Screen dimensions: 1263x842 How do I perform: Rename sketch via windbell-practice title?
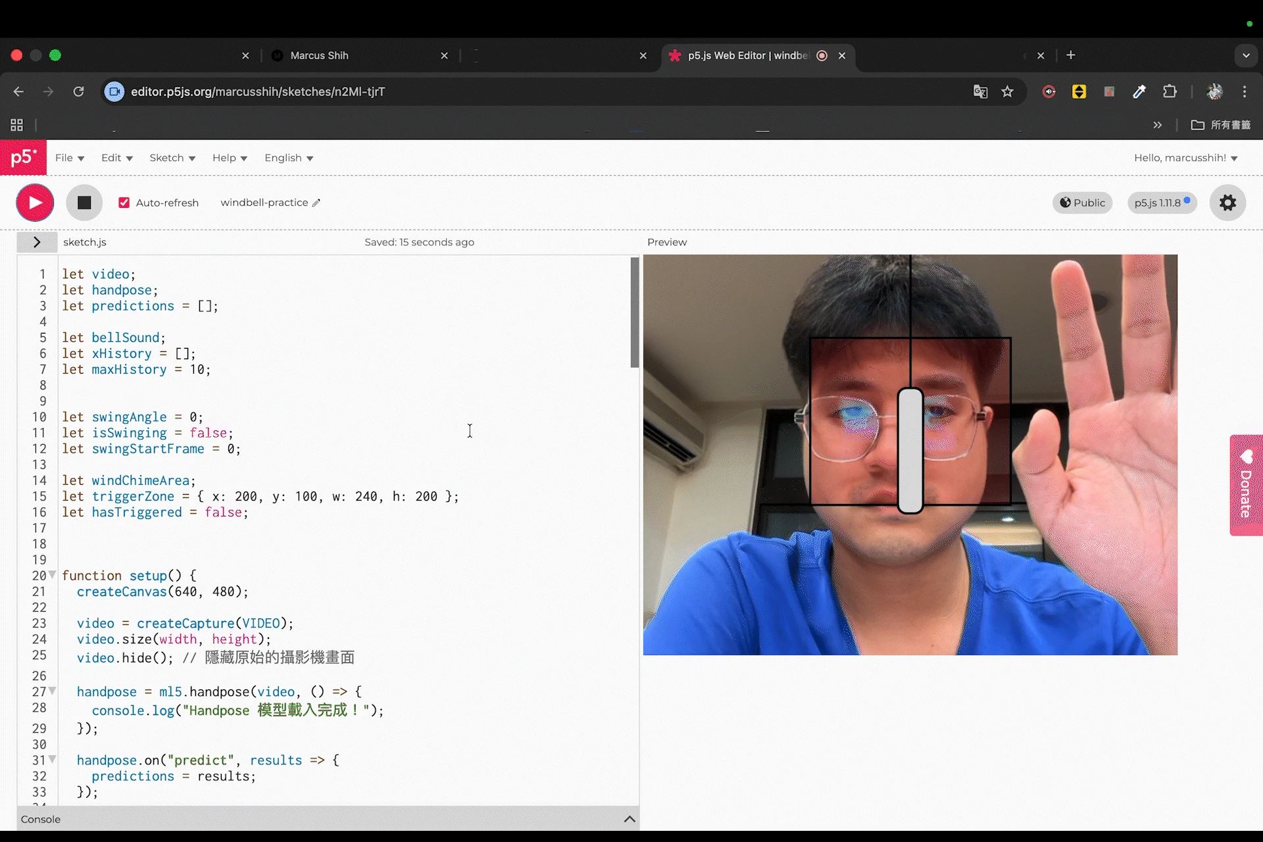click(264, 203)
